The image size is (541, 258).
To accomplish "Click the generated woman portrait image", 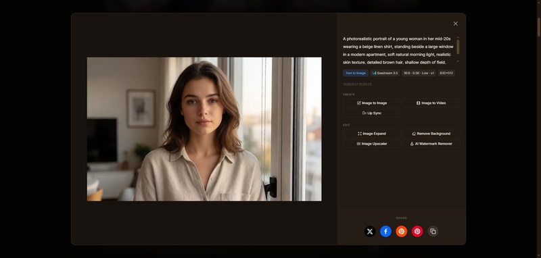I will coord(204,129).
